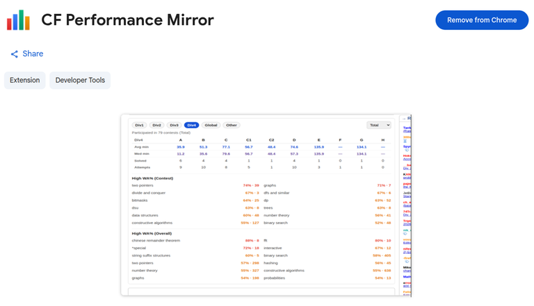Click the Med min value 57.3 under column D
Viewport: 534px width, 306px height.
coord(294,153)
